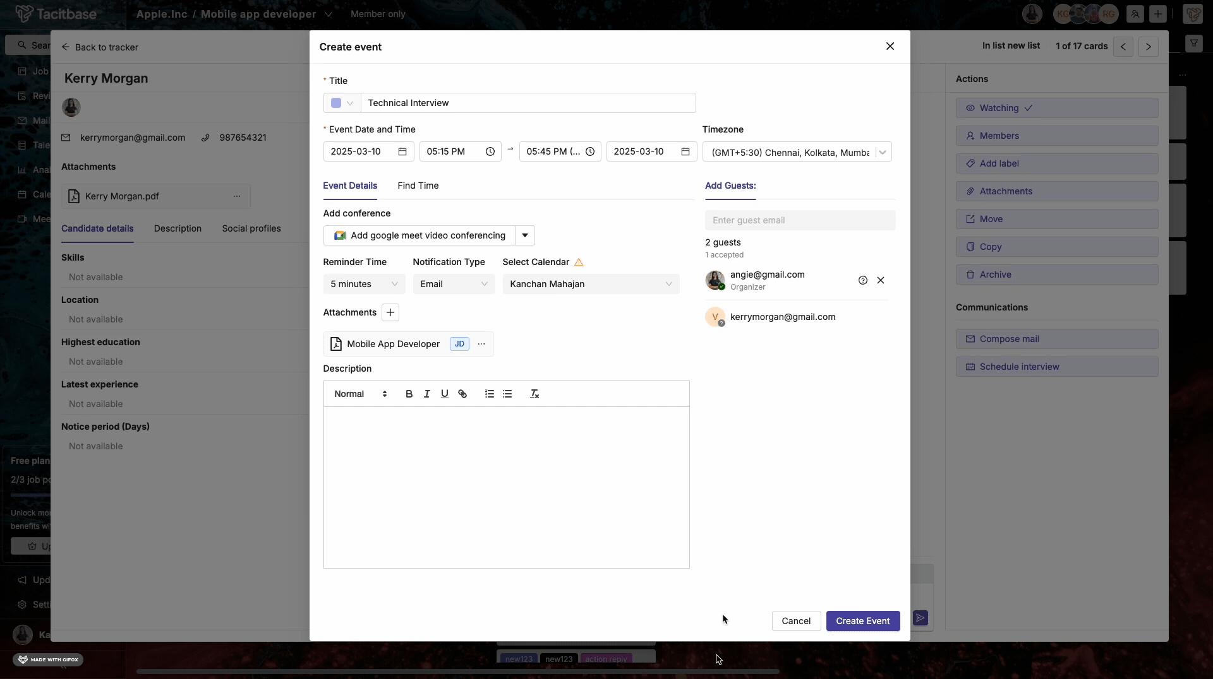Toggle underline formatting in description editor
This screenshot has width=1213, height=679.
pos(444,394)
